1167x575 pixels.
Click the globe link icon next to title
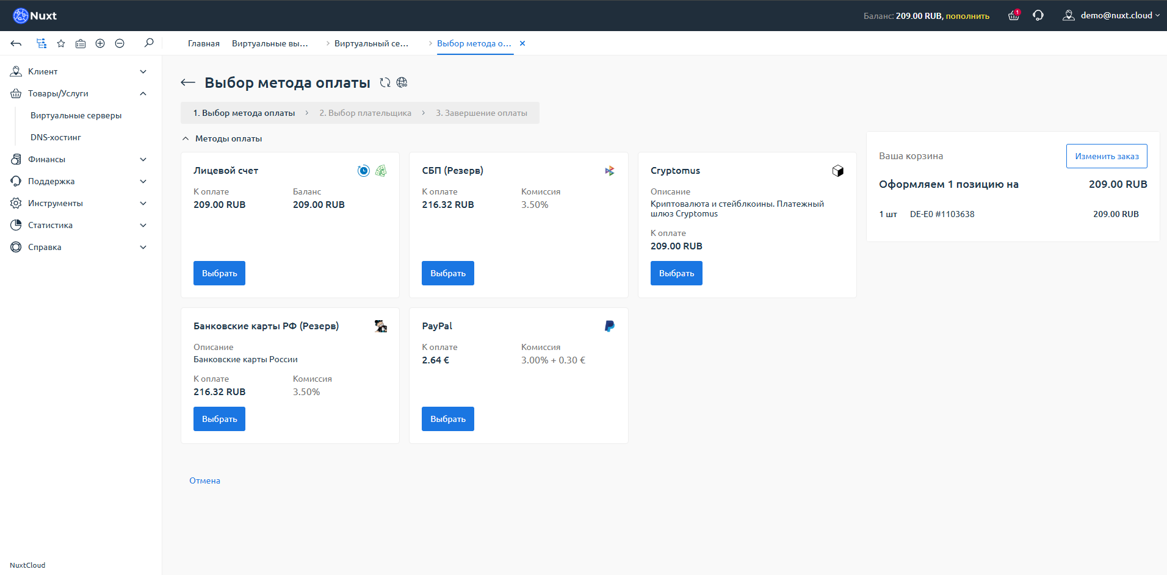402,82
